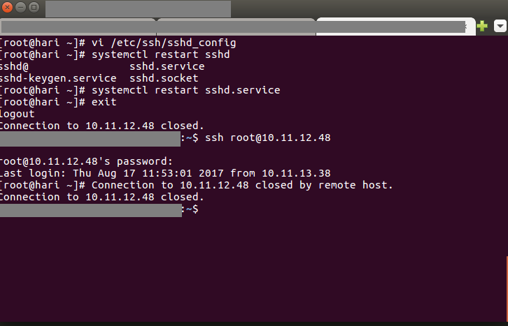Viewport: 508px width, 326px height.
Task: Click the sshd-keygen.service completion entry
Action: [58, 78]
